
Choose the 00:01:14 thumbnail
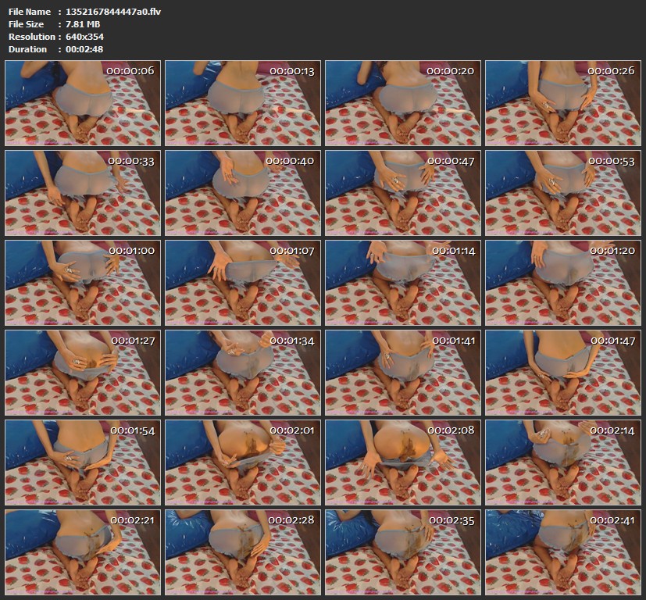(402, 282)
